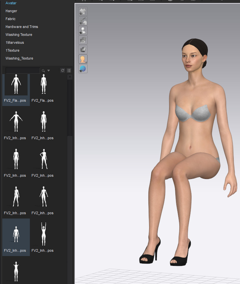The height and width of the screenshot is (284, 240).
Task: Open the Fabric library folder
Action: [11, 19]
